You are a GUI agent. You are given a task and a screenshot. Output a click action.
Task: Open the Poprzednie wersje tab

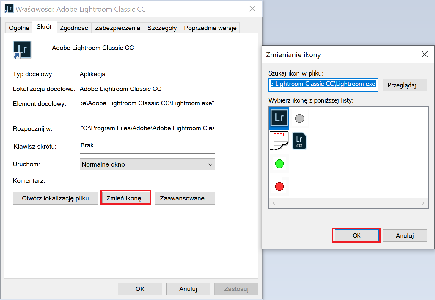point(210,28)
